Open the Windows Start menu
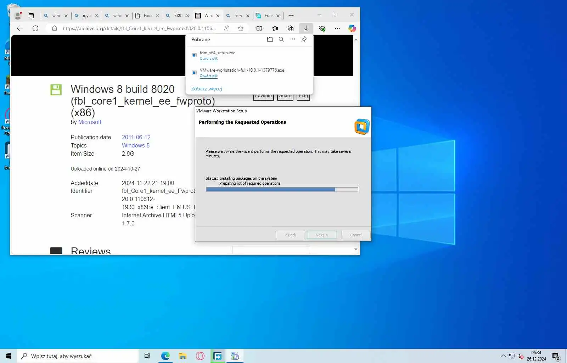Screen dimensions: 567x363 (9, 356)
